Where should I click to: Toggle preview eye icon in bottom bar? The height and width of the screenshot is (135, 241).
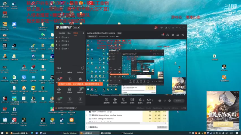tap(165, 100)
